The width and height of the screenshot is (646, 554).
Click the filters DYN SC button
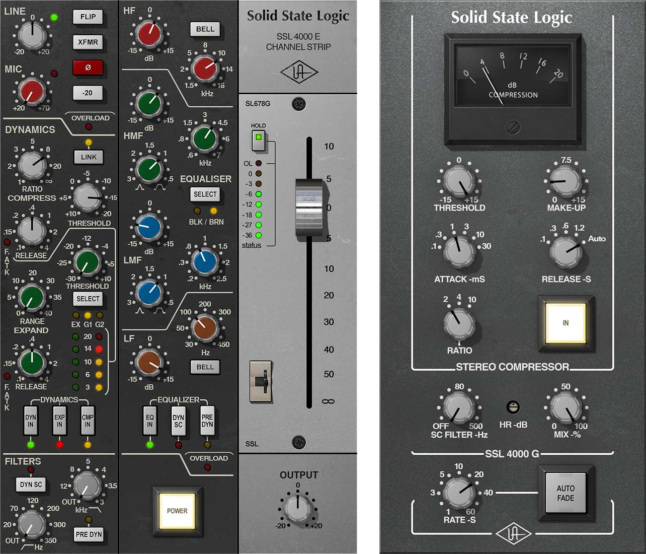[31, 484]
